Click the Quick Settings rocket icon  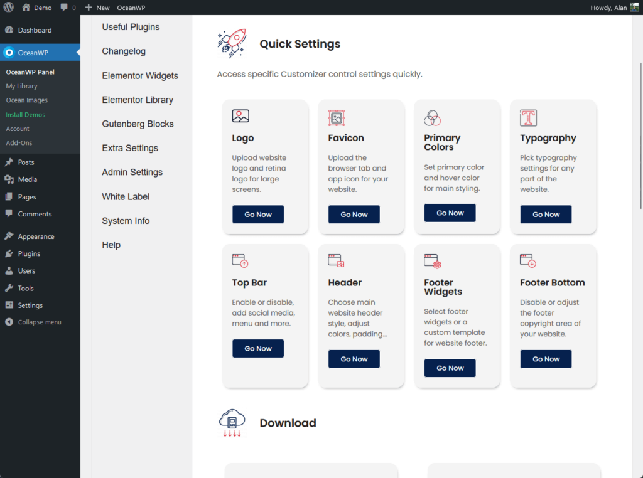[x=232, y=43]
